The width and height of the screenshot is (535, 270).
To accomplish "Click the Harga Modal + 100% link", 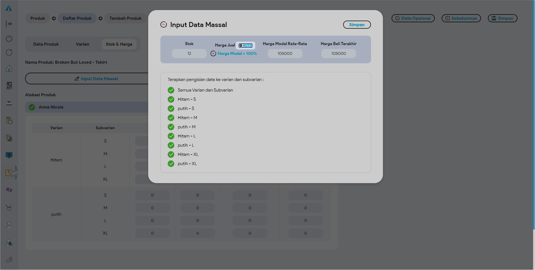I will [237, 53].
